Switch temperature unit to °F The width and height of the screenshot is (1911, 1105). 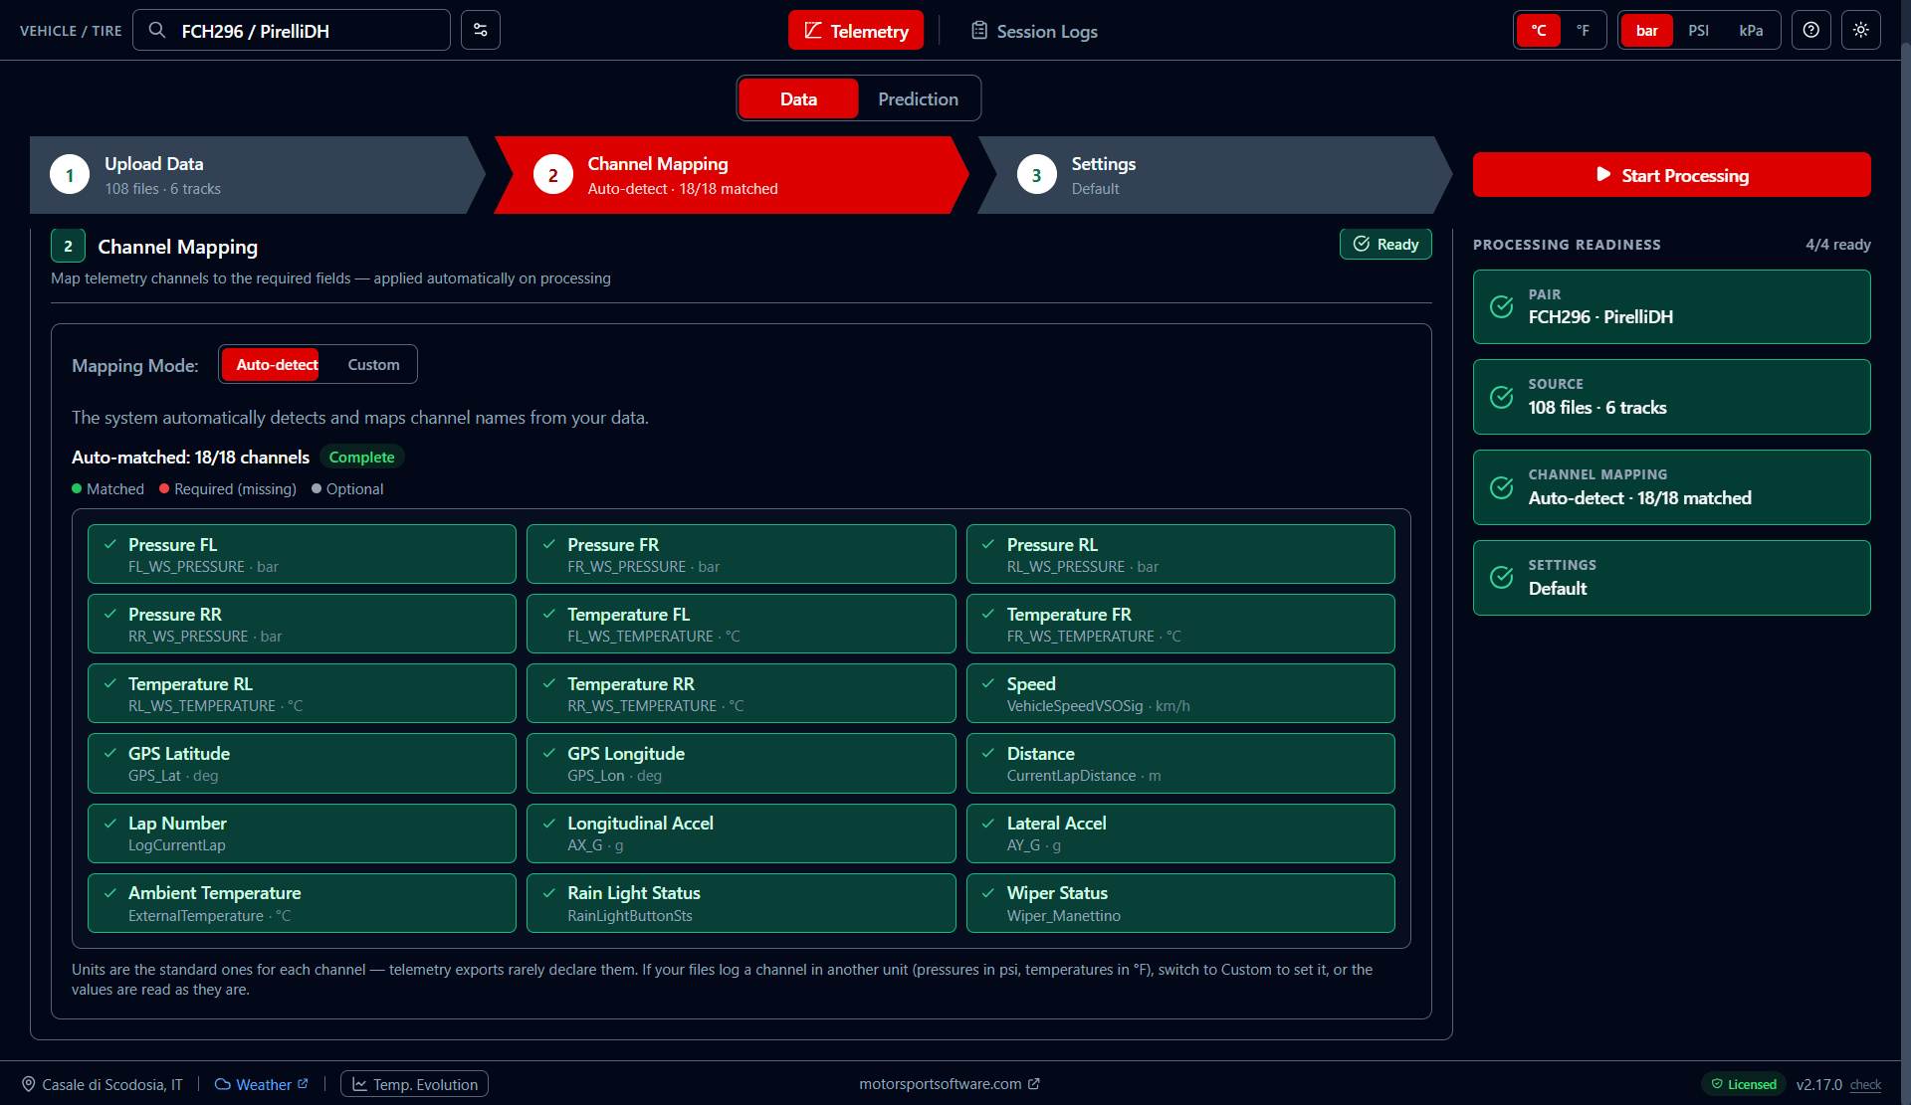1583,30
